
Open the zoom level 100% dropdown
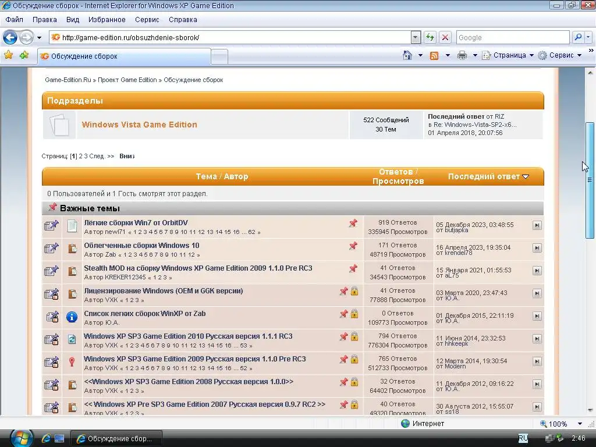pyautogui.click(x=580, y=424)
